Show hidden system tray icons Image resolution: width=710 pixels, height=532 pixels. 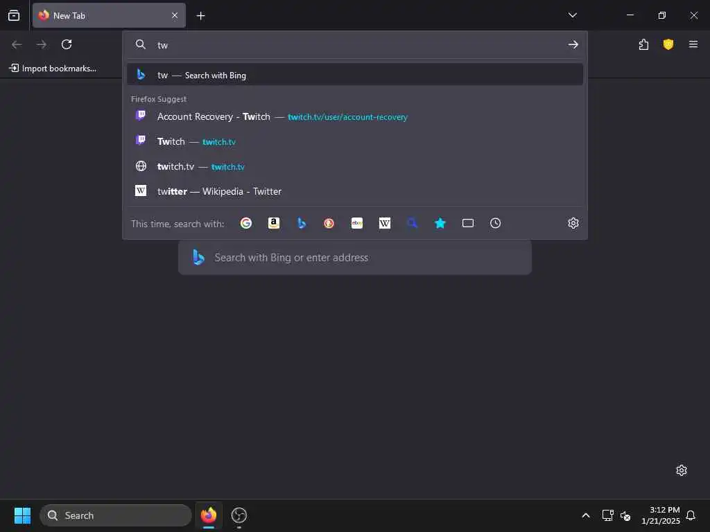pos(585,515)
